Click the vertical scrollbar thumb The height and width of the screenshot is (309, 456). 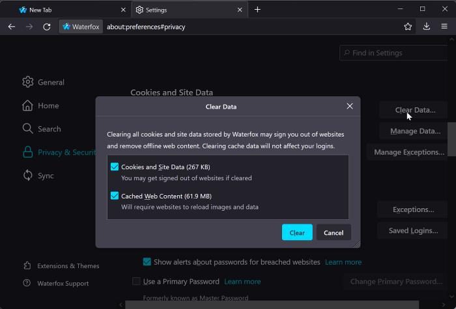click(x=451, y=139)
